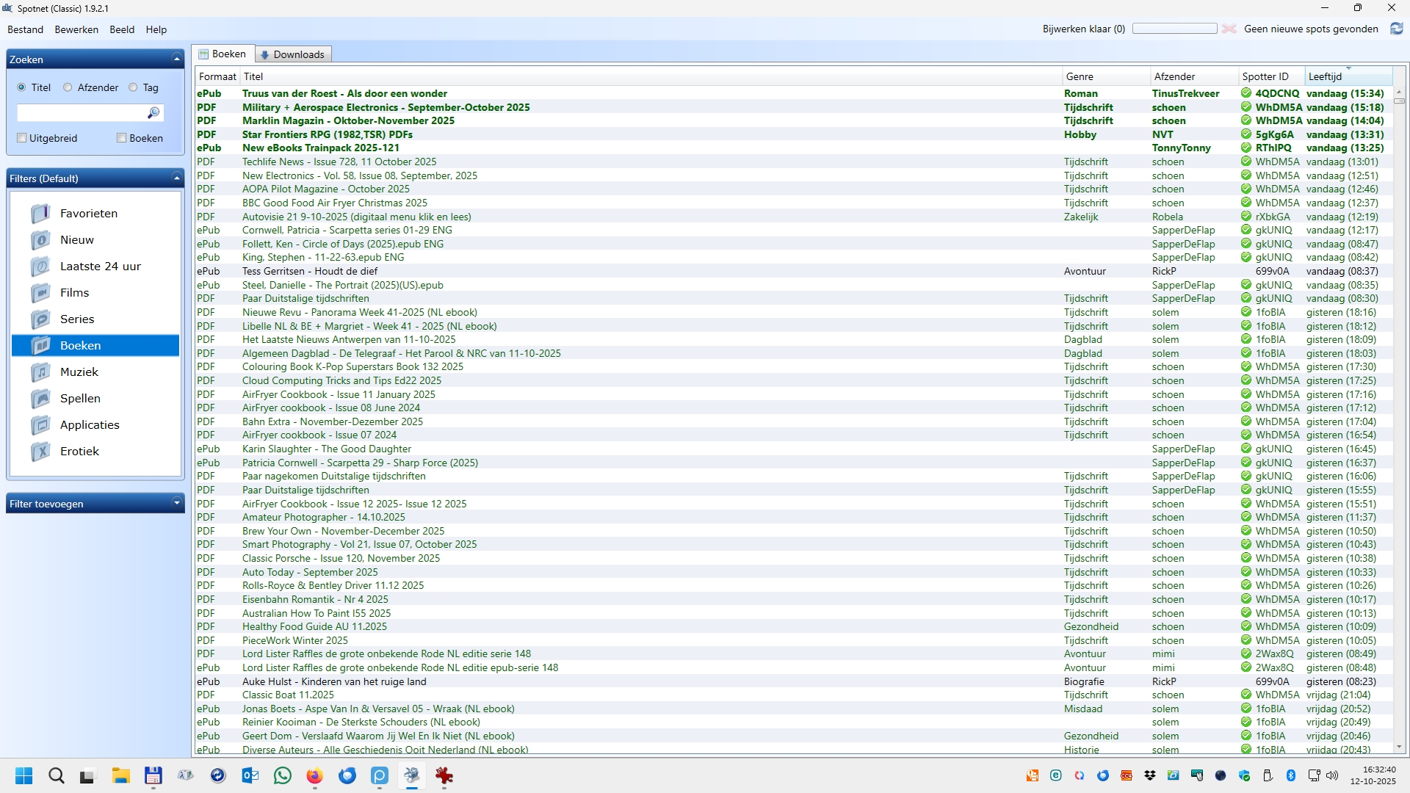Select the Afzender radio button
1410x793 pixels.
(x=68, y=87)
